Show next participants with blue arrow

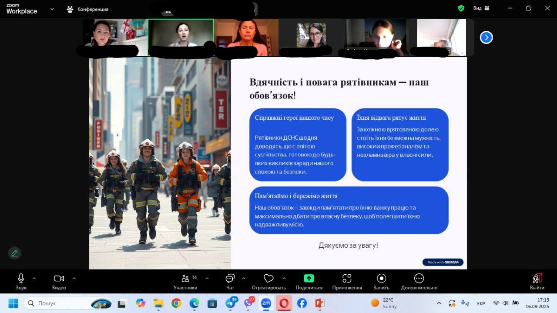pos(486,37)
